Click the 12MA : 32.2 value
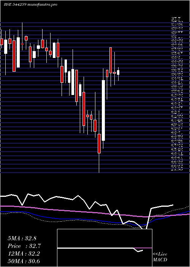 coord(24,254)
